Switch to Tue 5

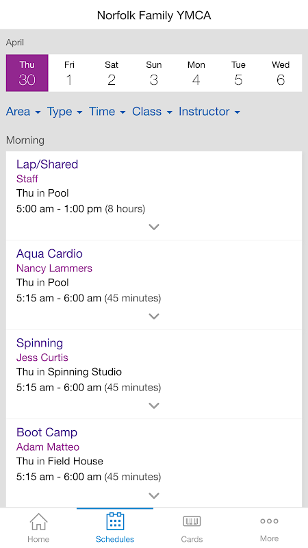point(238,73)
